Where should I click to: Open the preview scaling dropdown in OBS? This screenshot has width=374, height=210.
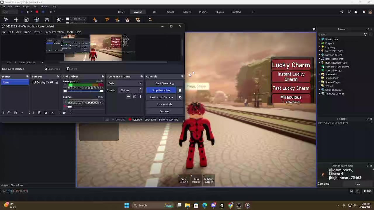click(43, 62)
